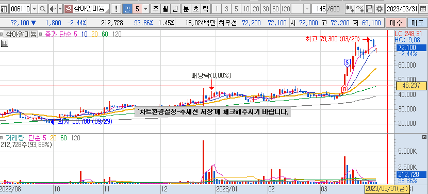The height and width of the screenshot is (194, 428).
Task: Click the add line indicator icon
Action: 360,9
